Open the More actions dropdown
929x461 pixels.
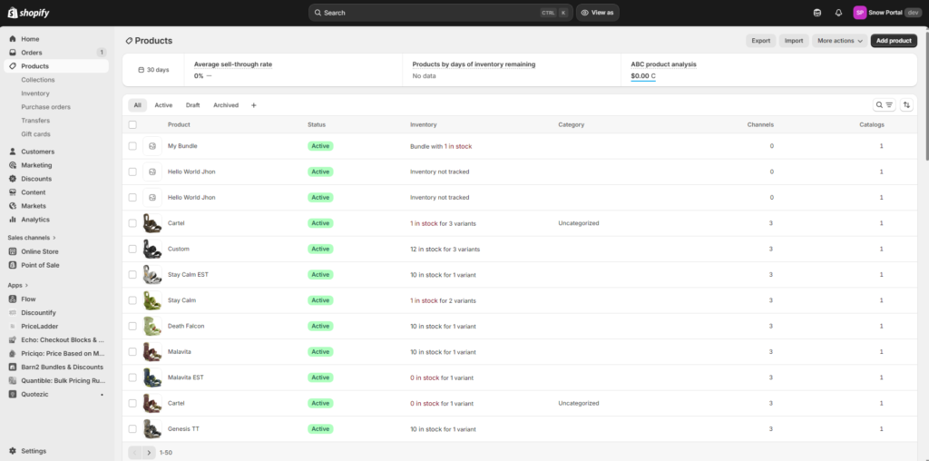(839, 41)
